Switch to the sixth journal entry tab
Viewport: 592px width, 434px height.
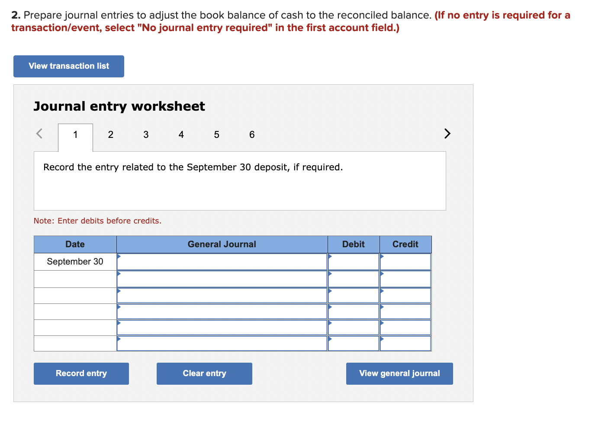pyautogui.click(x=252, y=134)
